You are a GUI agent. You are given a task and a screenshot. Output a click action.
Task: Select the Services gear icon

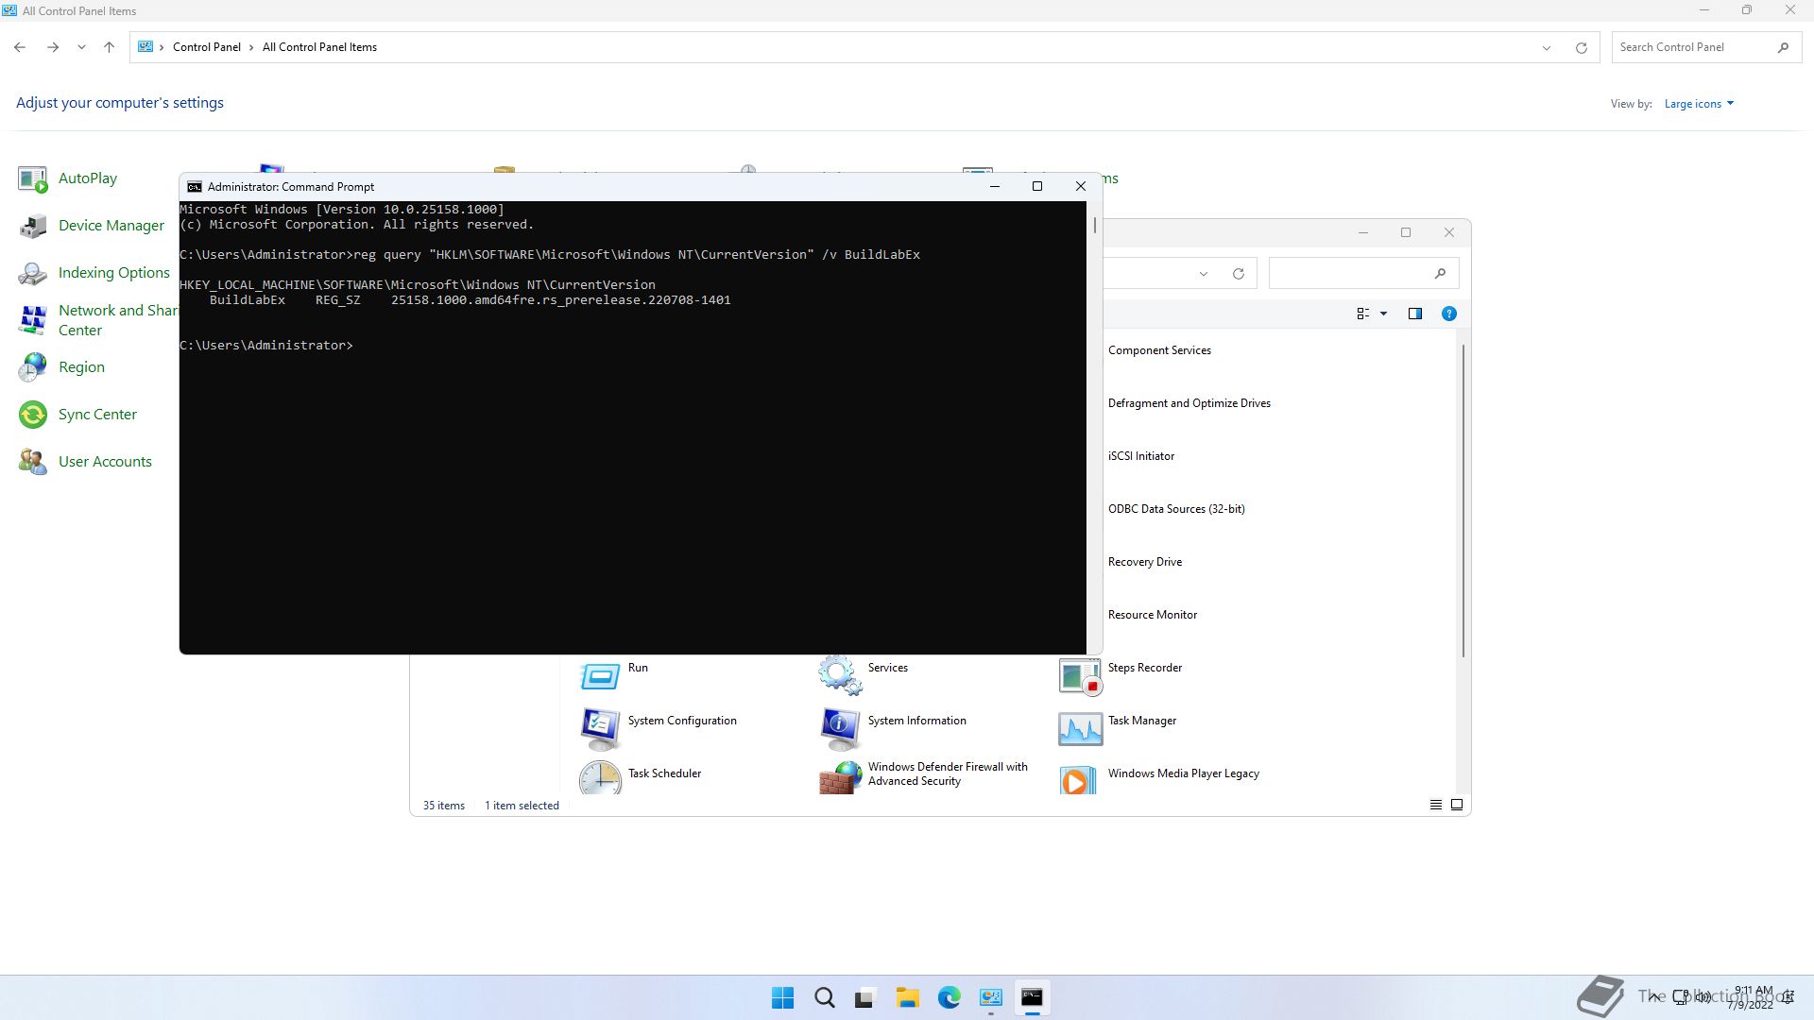(840, 675)
